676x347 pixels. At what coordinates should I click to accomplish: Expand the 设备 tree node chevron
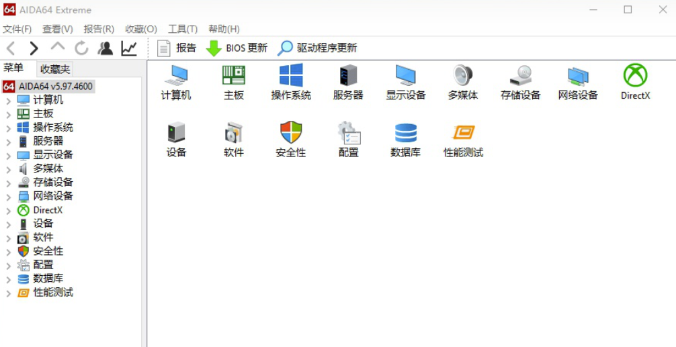8,224
